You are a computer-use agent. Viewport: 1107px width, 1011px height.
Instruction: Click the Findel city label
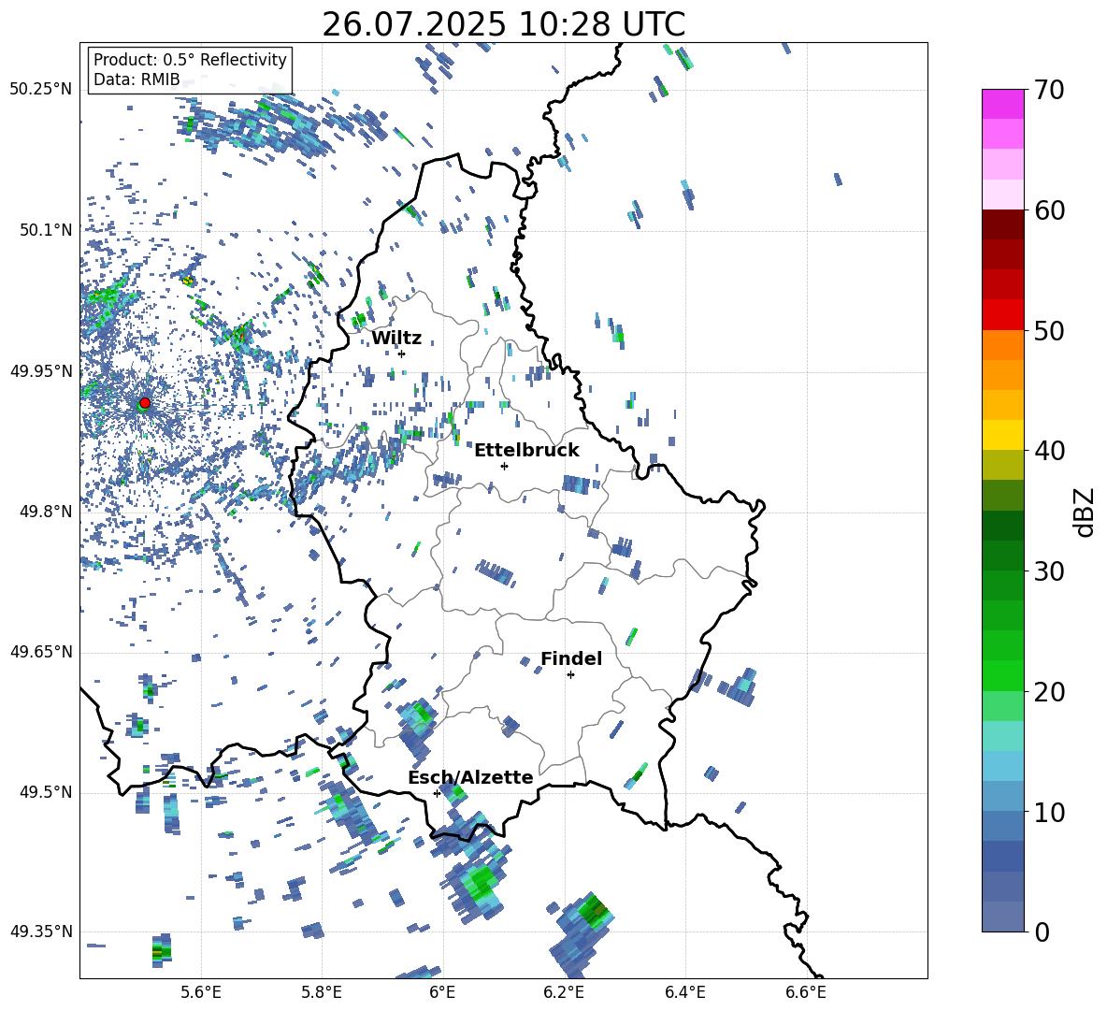(x=571, y=658)
